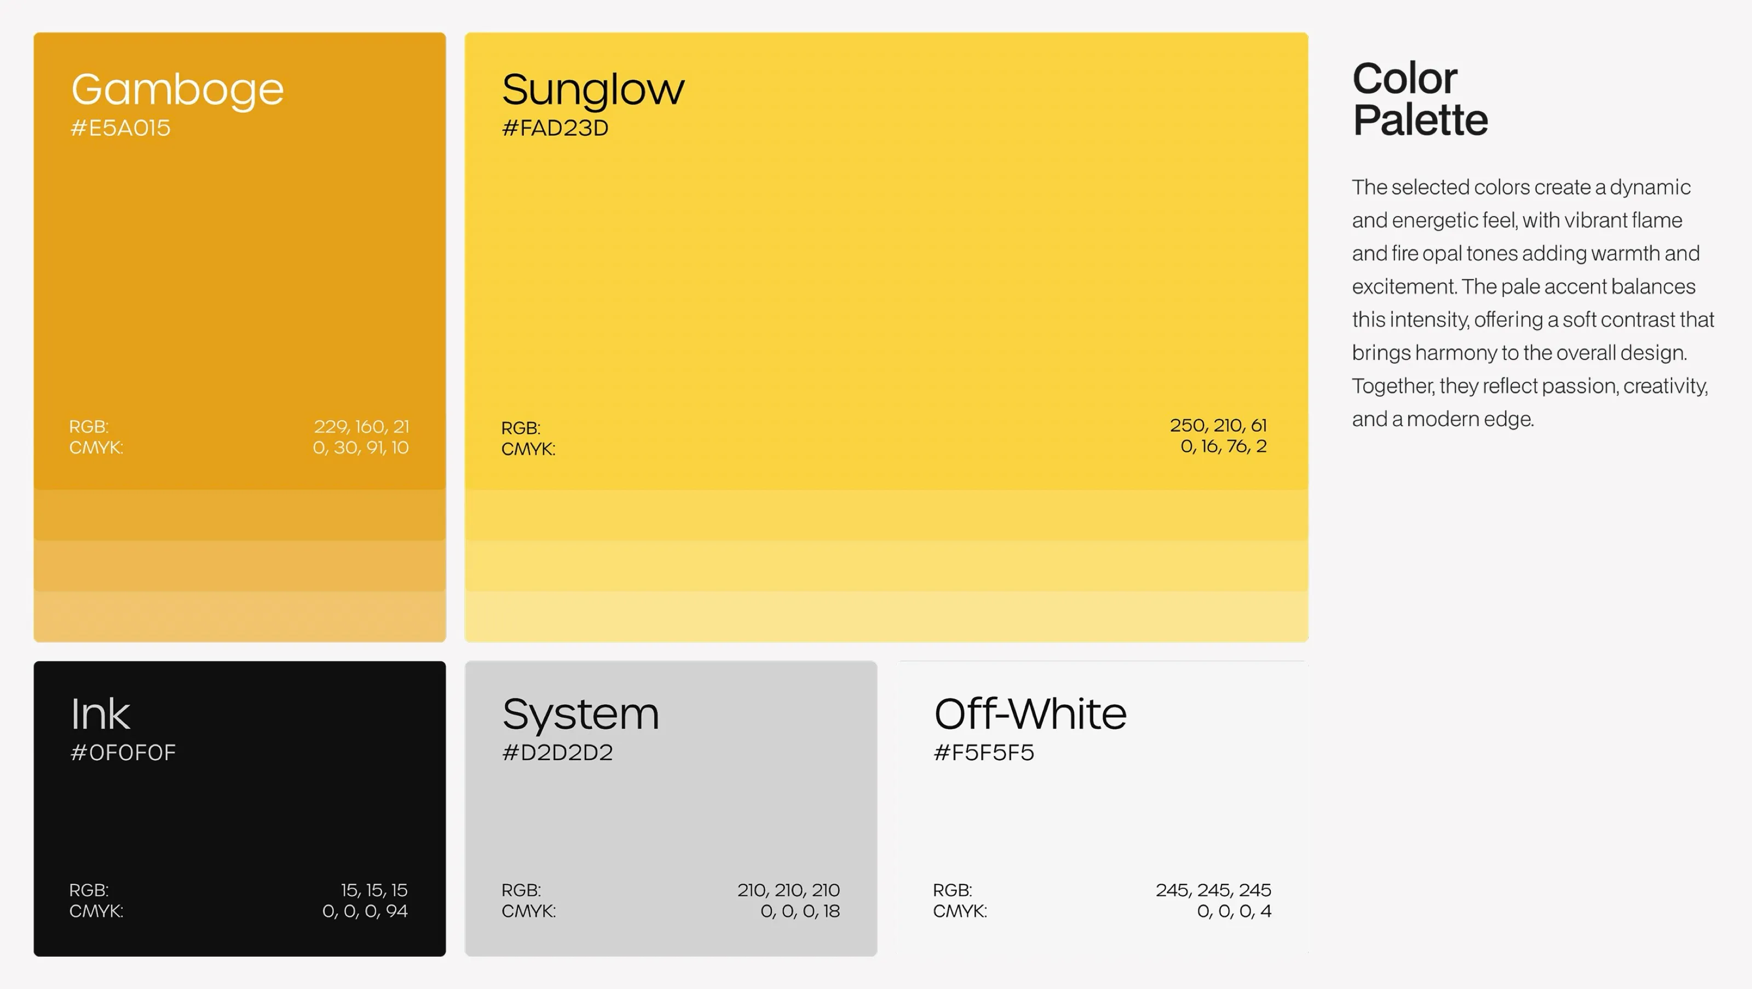Click the 'vibrant flame' description line
The width and height of the screenshot is (1752, 989).
1517,220
